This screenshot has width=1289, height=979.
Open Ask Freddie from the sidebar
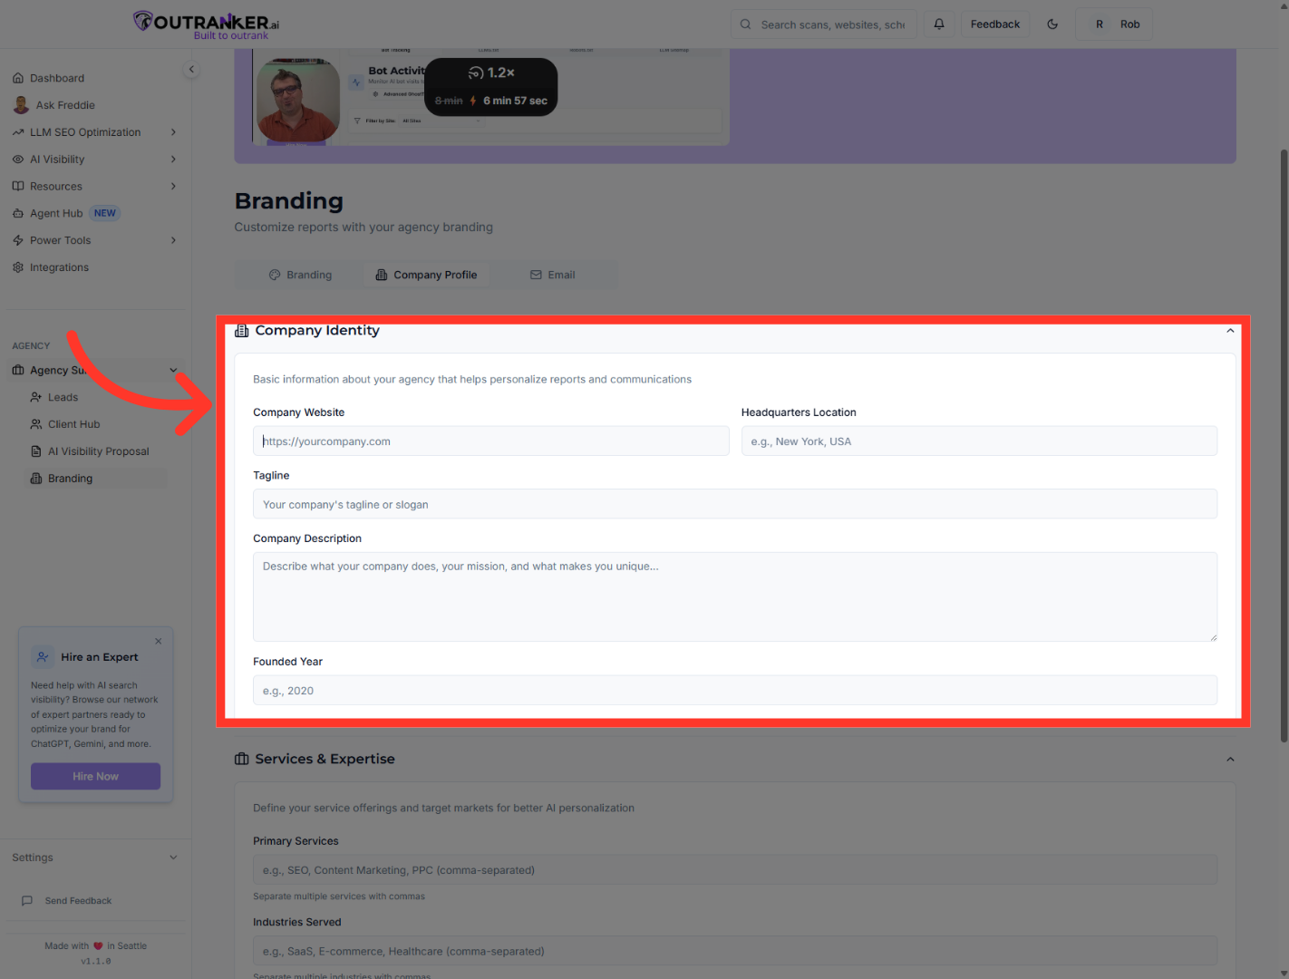point(63,104)
